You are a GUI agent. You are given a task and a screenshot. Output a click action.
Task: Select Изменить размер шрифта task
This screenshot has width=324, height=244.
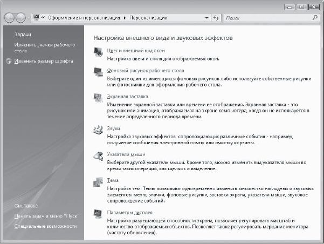coord(44,61)
